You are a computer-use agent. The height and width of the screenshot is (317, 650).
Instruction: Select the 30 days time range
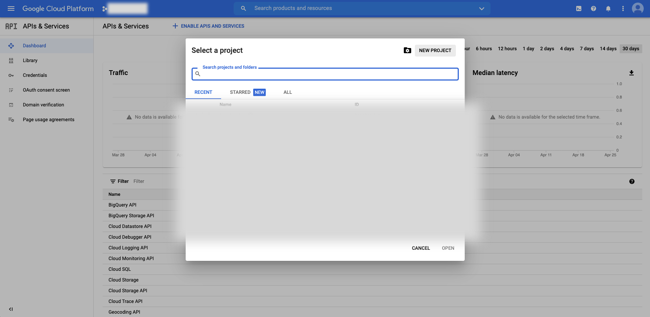631,49
